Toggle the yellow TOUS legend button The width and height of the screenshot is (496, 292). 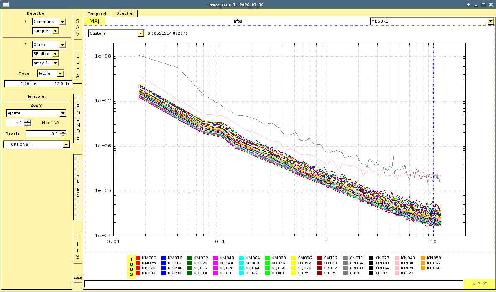tap(131, 267)
